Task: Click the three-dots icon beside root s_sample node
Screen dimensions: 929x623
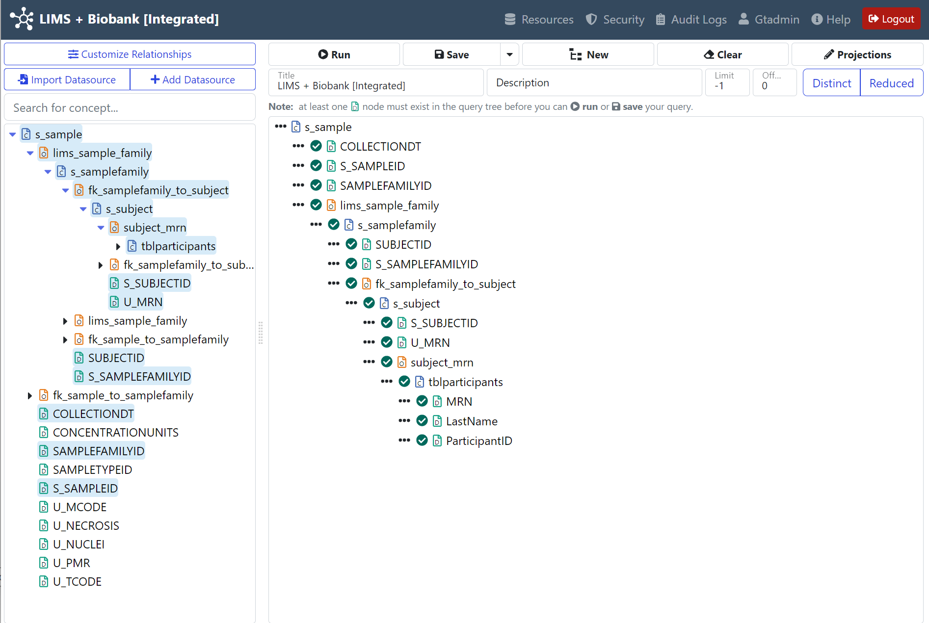Action: pos(280,127)
